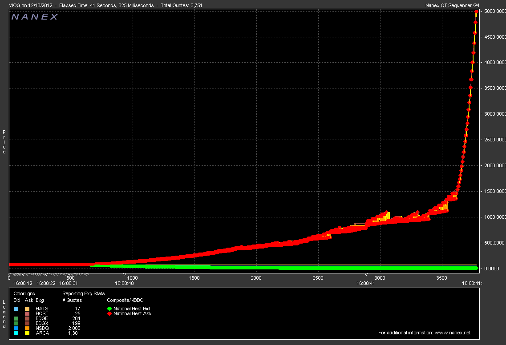This screenshot has width=506, height=345.
Task: Click the "16:00:12" time label
Action: tap(23, 283)
